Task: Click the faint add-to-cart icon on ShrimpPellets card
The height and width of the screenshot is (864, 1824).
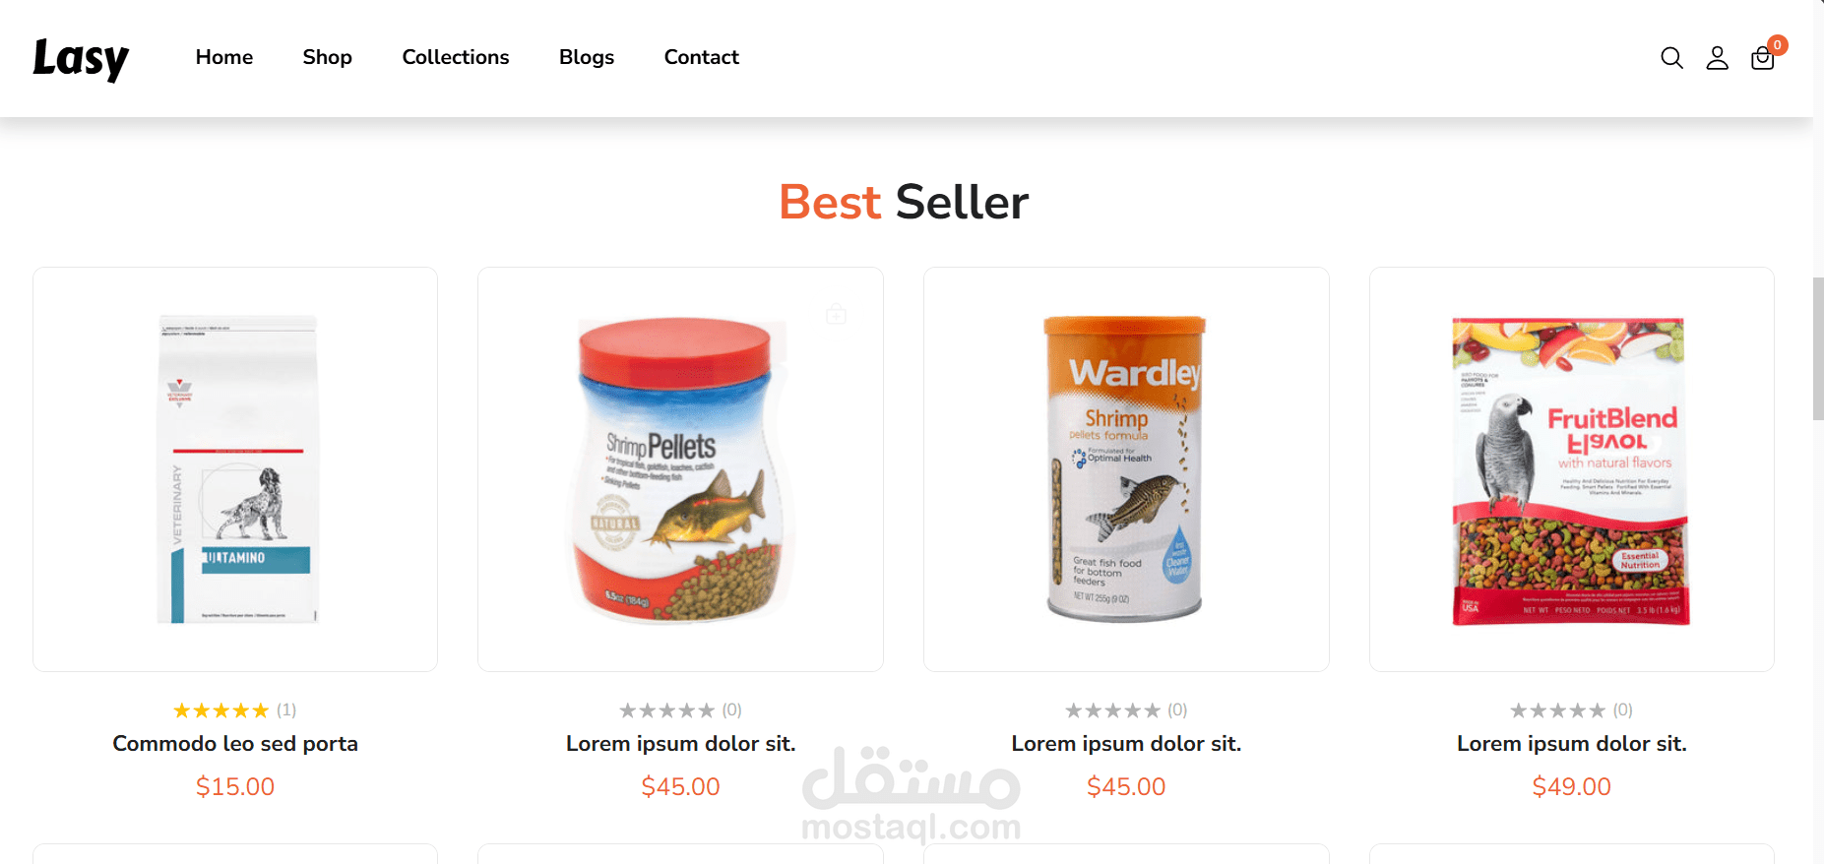Action: point(836,314)
